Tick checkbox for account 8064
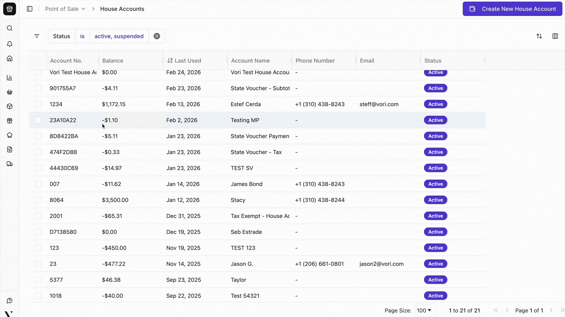The height and width of the screenshot is (317, 565). 38,200
